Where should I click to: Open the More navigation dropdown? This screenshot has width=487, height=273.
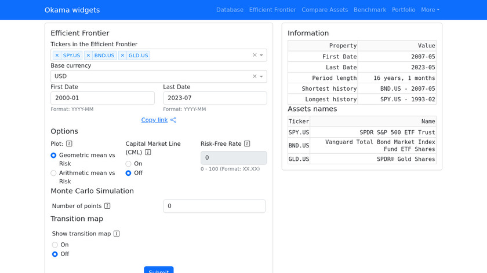pos(430,10)
